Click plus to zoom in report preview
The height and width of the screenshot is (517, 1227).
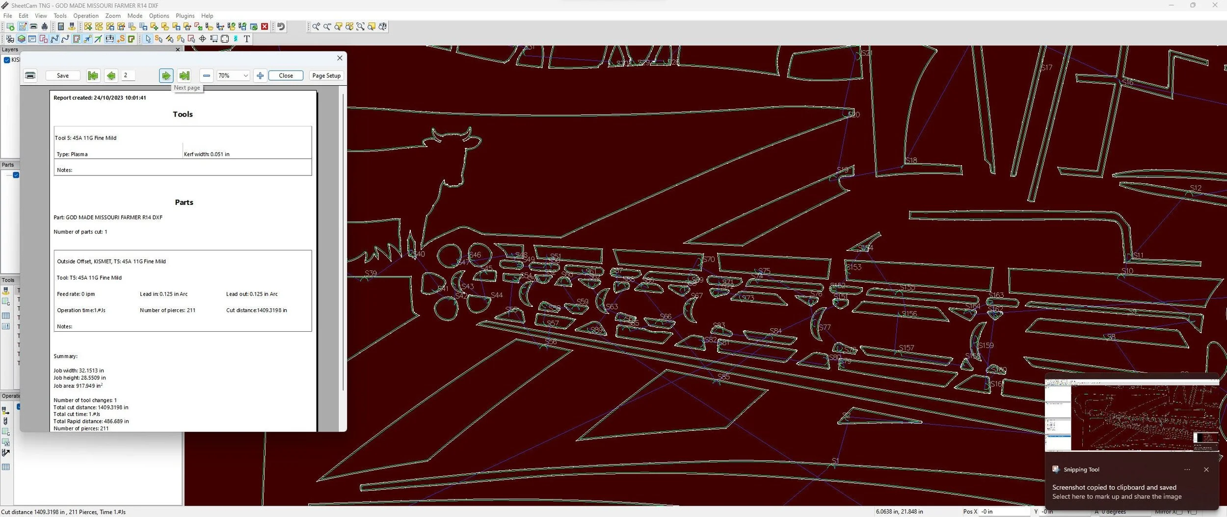pos(260,75)
